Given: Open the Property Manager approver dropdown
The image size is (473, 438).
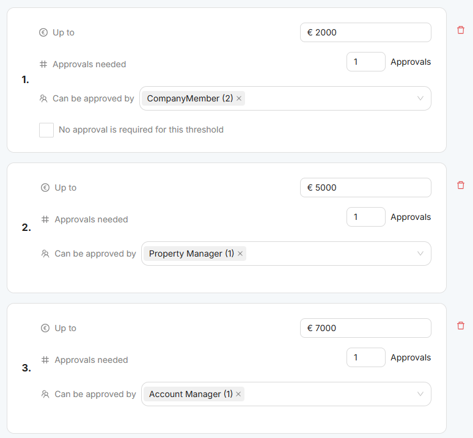Looking at the screenshot, I should tap(420, 254).
